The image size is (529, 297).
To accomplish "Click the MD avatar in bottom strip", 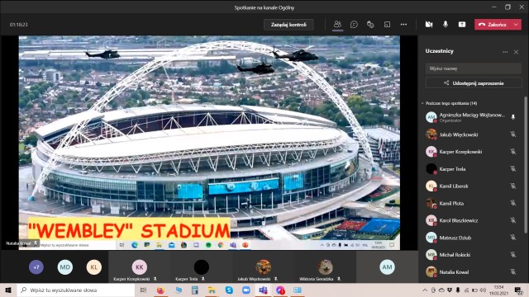I will click(x=65, y=267).
